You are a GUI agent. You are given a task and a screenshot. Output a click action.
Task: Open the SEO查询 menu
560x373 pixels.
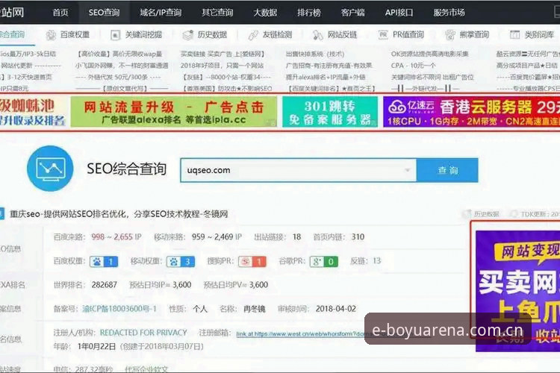(x=104, y=13)
